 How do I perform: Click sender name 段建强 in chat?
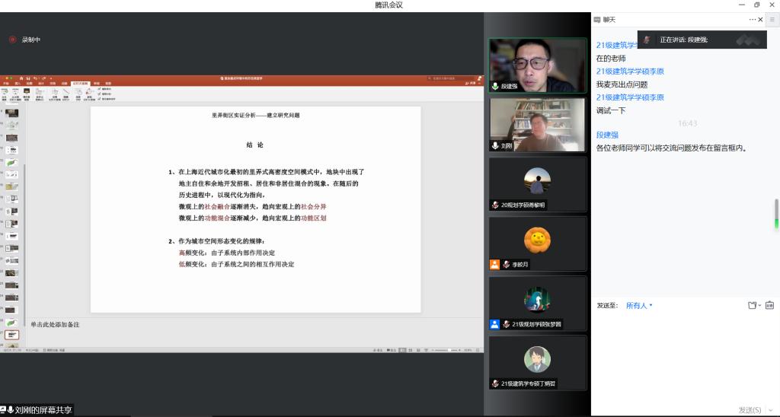pyautogui.click(x=608, y=135)
